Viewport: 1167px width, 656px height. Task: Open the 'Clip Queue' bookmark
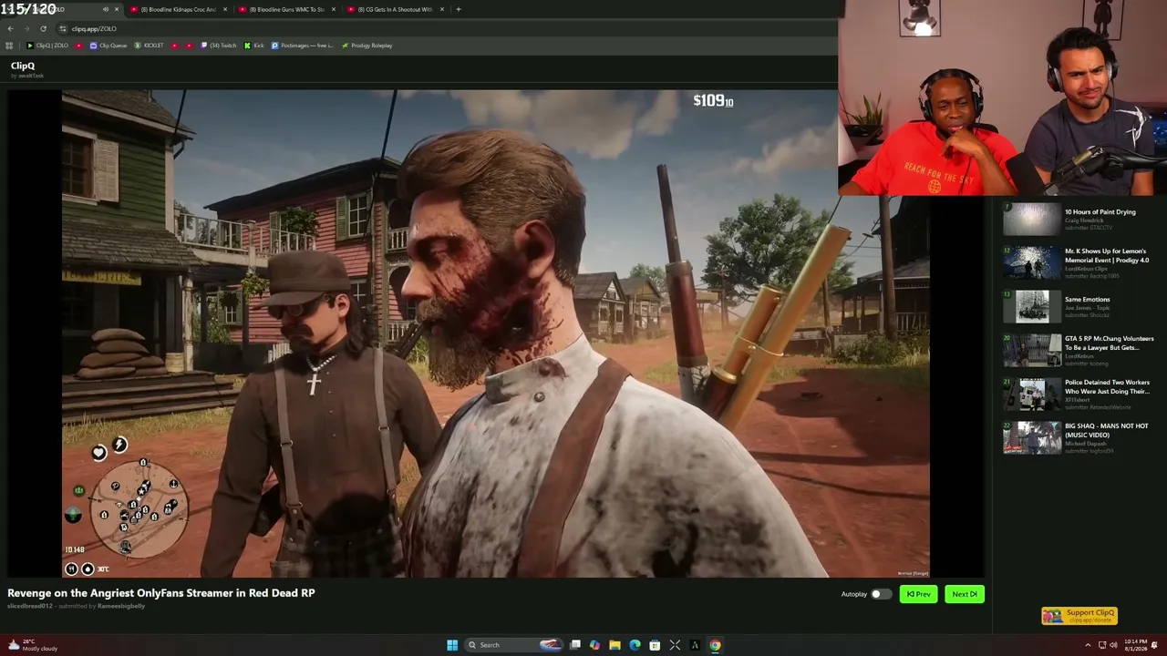(x=108, y=46)
